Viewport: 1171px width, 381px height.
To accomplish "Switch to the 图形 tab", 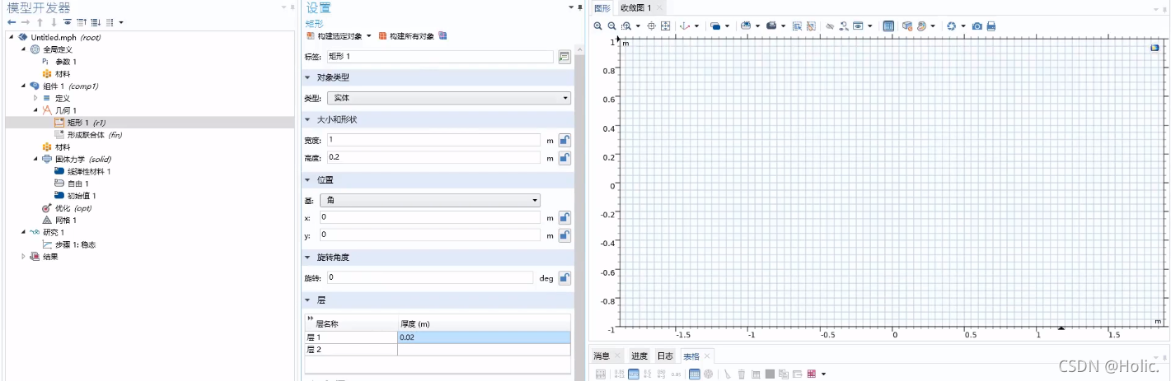I will tap(602, 7).
